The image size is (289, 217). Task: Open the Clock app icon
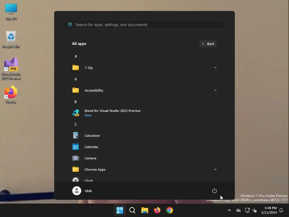(76, 179)
